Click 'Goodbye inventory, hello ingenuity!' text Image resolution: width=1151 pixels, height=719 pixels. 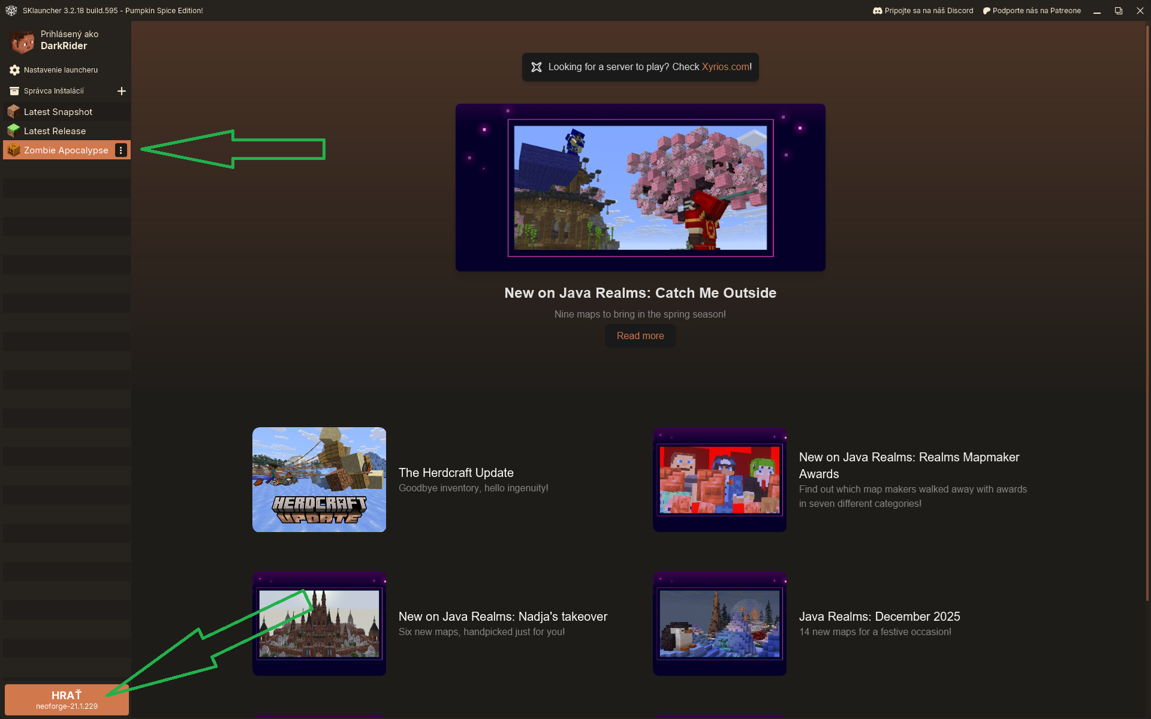point(474,488)
